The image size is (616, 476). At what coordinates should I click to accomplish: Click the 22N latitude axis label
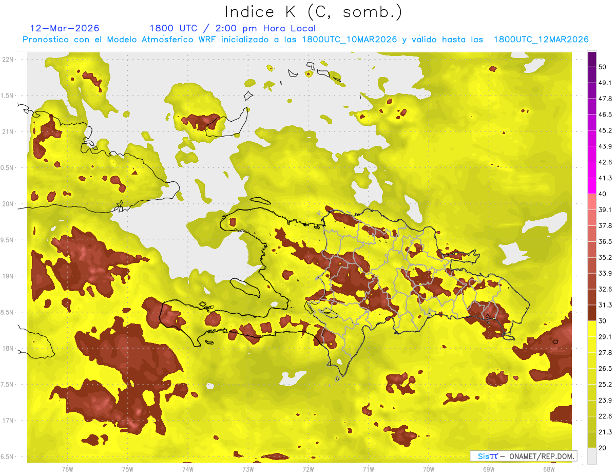coord(8,59)
